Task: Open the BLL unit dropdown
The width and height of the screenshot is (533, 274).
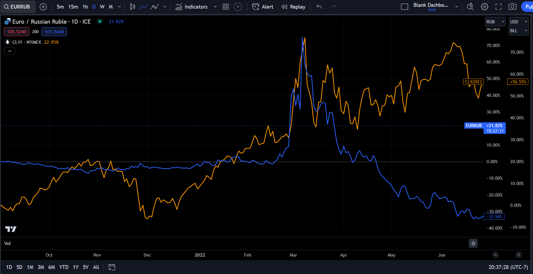Action: pos(518,30)
